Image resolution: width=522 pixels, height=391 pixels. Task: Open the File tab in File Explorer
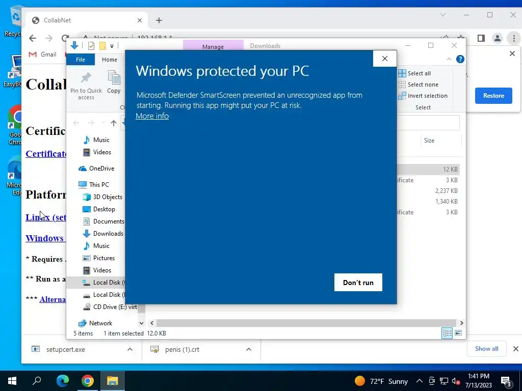(x=81, y=60)
